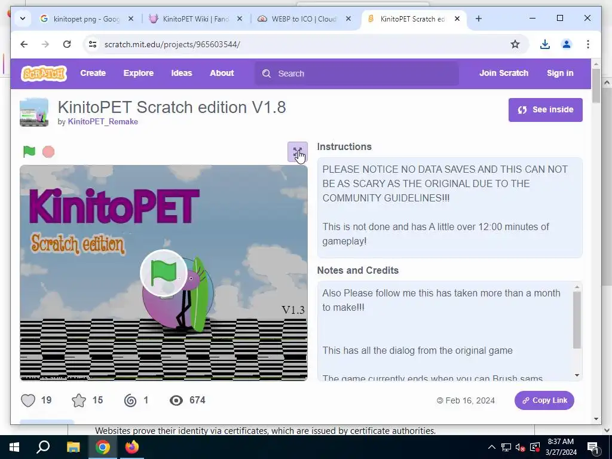Click Join Scratch
Screen dimensions: 612x459
click(x=503, y=73)
